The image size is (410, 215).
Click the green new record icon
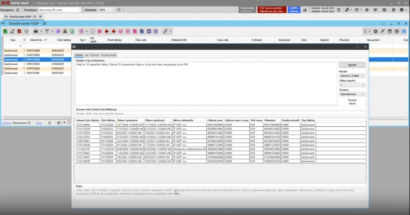click(x=5, y=31)
